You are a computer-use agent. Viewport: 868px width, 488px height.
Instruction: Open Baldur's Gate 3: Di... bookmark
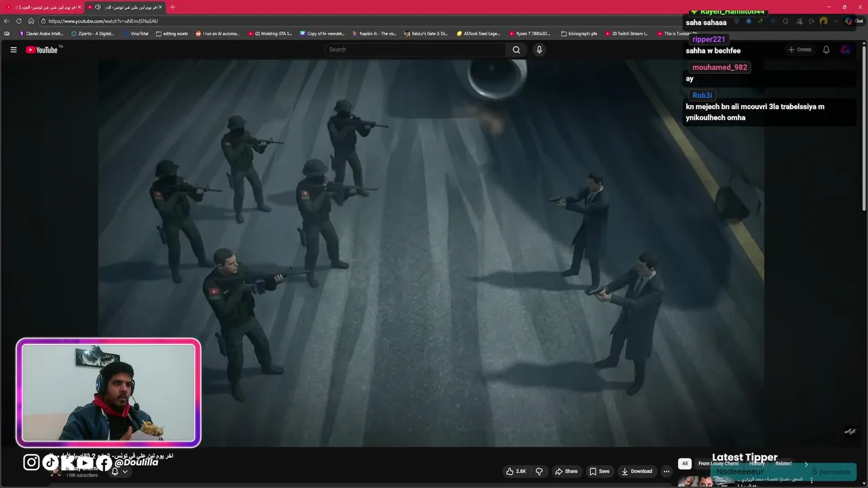[x=427, y=33]
